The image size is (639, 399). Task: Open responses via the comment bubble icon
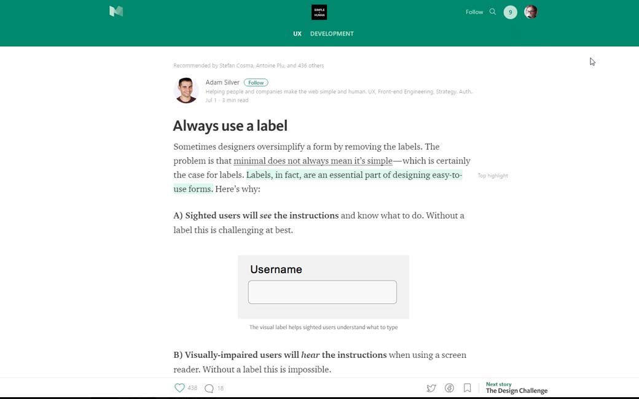209,388
